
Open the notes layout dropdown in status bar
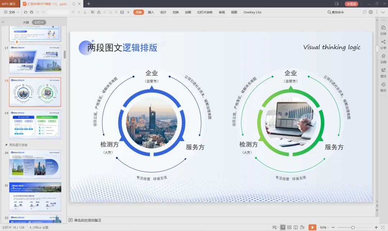pos(275,227)
